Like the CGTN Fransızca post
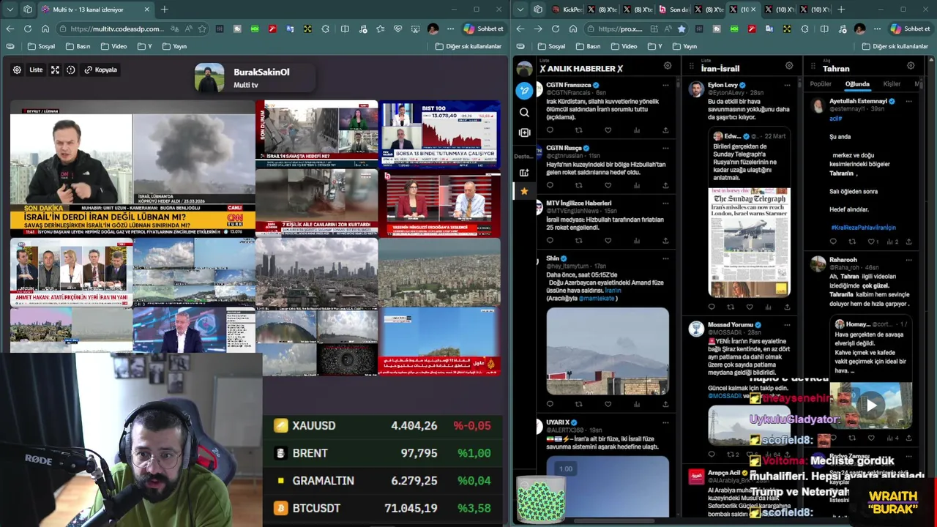Screen dimensions: 937x527 (x=608, y=130)
